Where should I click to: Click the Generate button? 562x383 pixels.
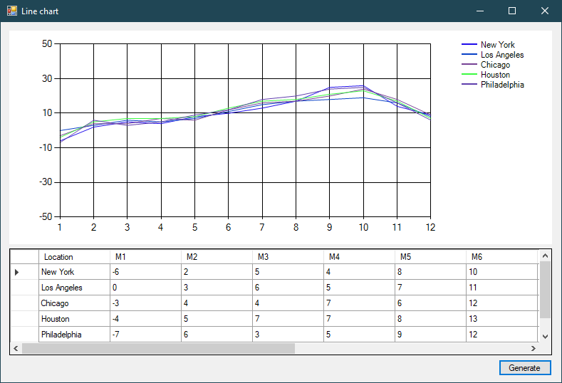click(x=525, y=367)
